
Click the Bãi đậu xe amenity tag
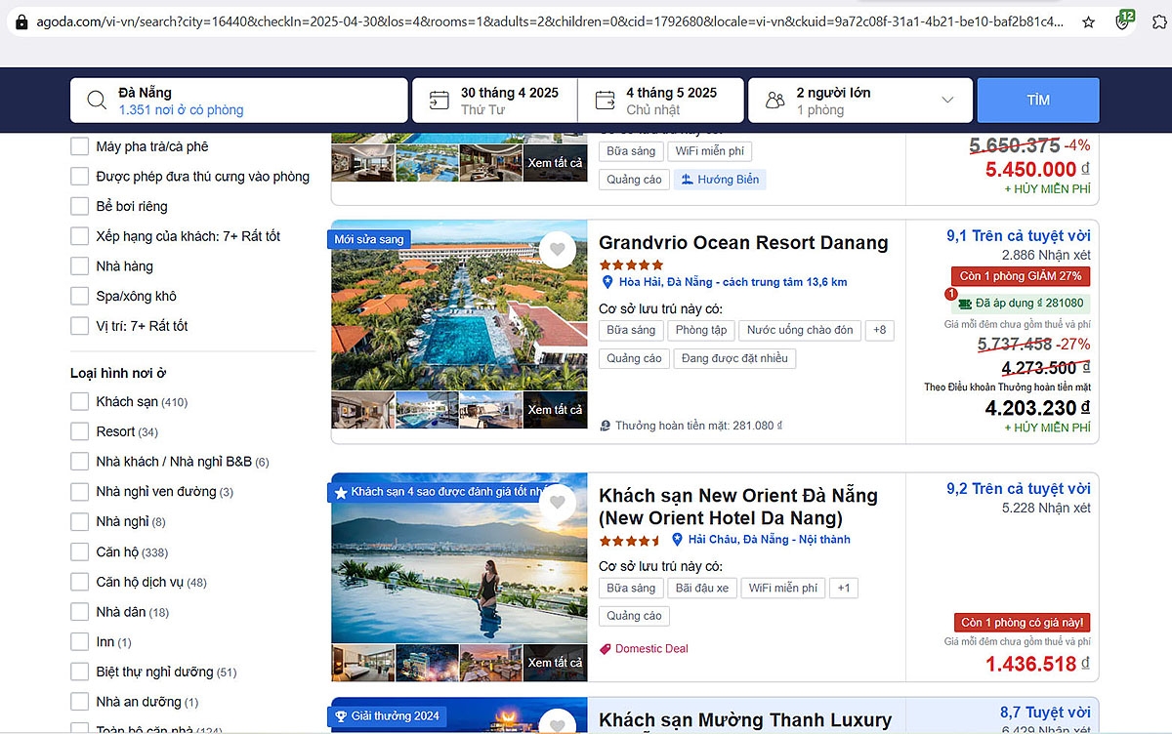pyautogui.click(x=702, y=588)
